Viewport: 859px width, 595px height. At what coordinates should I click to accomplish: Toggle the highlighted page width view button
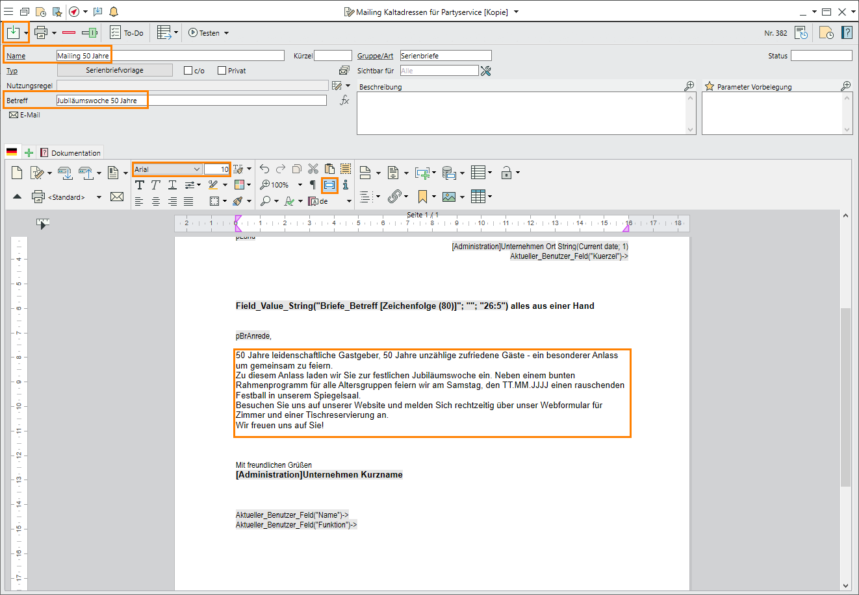coord(329,185)
